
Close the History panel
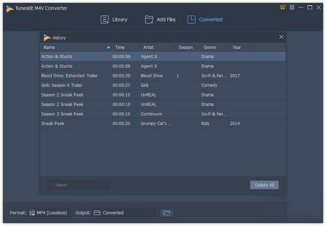click(281, 37)
